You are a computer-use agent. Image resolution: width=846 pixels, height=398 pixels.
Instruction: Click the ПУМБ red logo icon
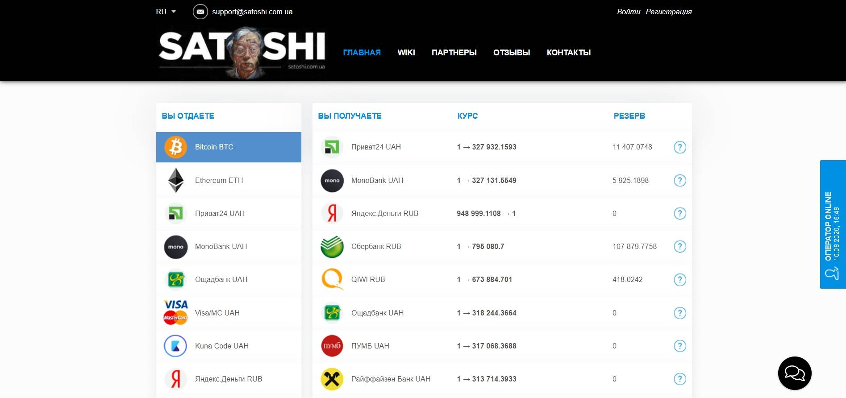click(x=332, y=346)
